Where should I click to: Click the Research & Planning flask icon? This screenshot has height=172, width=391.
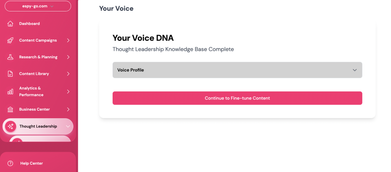10,57
